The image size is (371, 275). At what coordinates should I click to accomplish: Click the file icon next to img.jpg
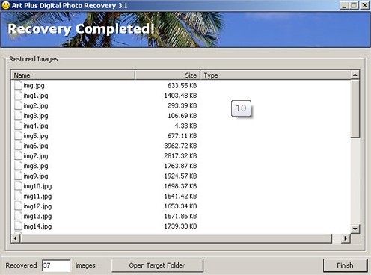(18, 85)
